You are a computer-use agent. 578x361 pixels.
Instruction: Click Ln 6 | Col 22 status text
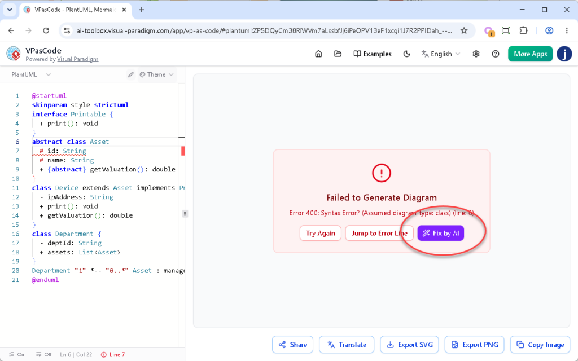click(x=76, y=354)
